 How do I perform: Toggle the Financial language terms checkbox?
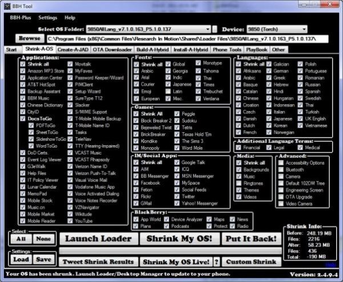(238, 148)
